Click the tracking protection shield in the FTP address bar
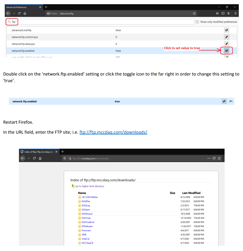Viewport: 243px width, 251px height. [x=65, y=158]
